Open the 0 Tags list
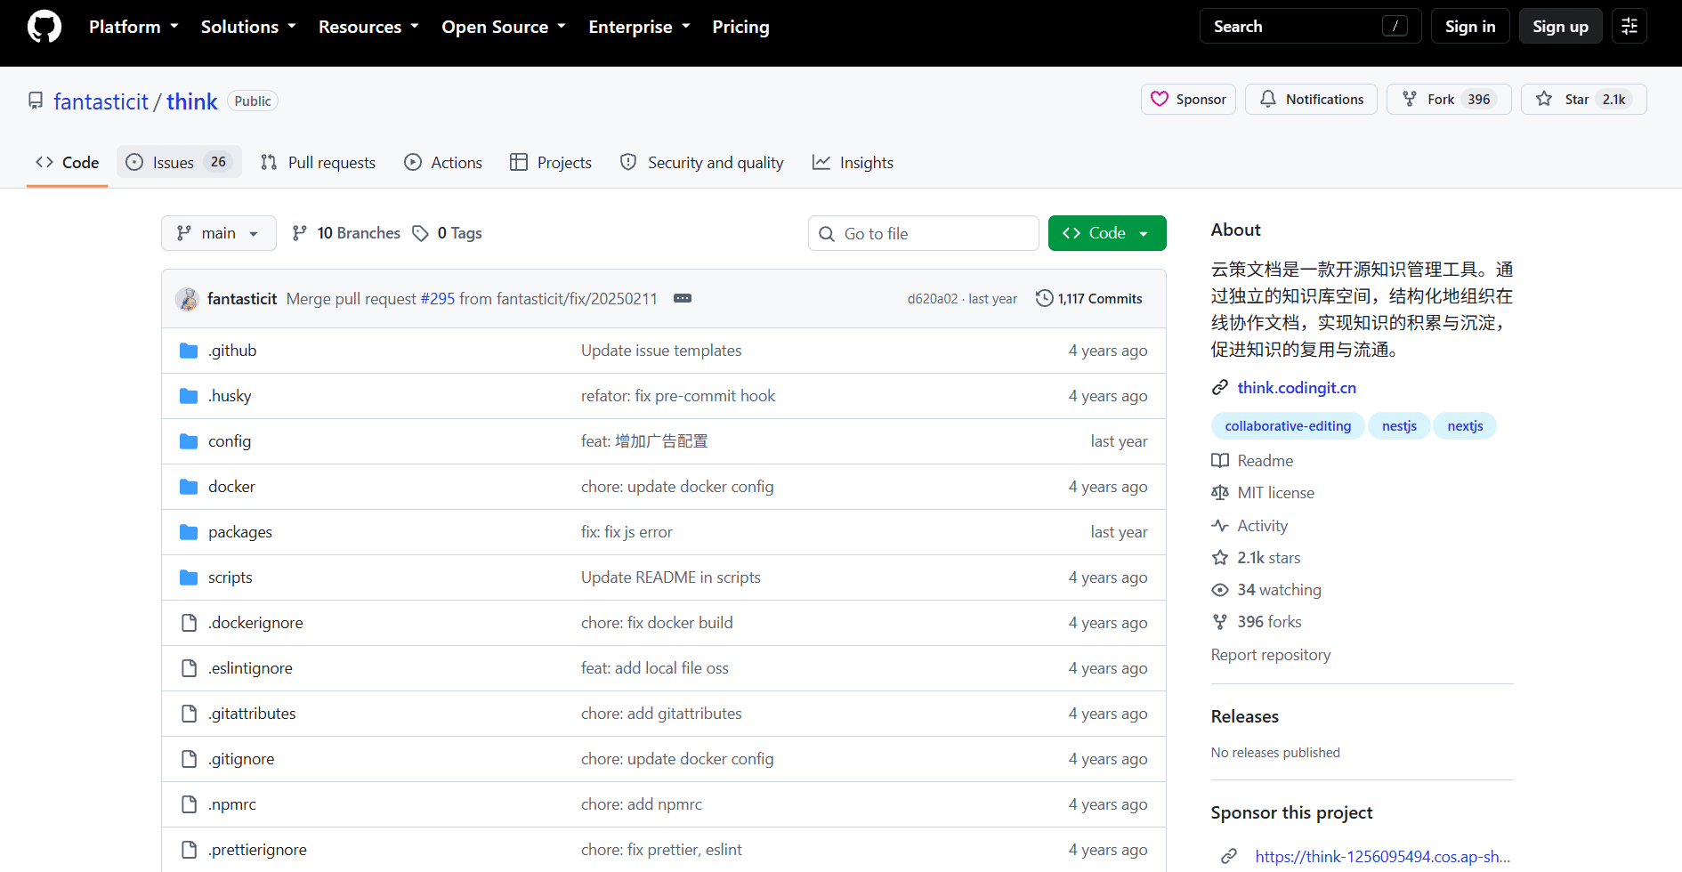1682x872 pixels. pyautogui.click(x=448, y=233)
